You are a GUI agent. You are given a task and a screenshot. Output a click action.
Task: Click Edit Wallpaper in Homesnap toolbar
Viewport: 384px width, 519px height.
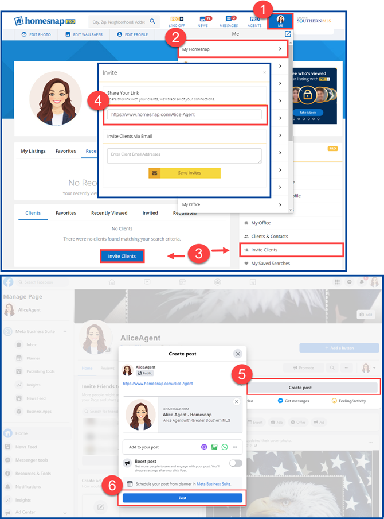[84, 34]
